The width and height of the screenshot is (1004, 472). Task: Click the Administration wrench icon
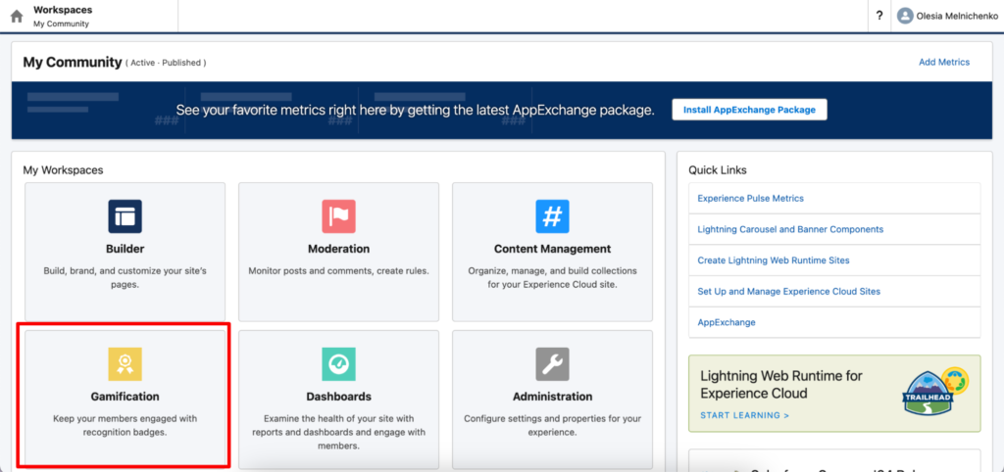[x=552, y=364]
